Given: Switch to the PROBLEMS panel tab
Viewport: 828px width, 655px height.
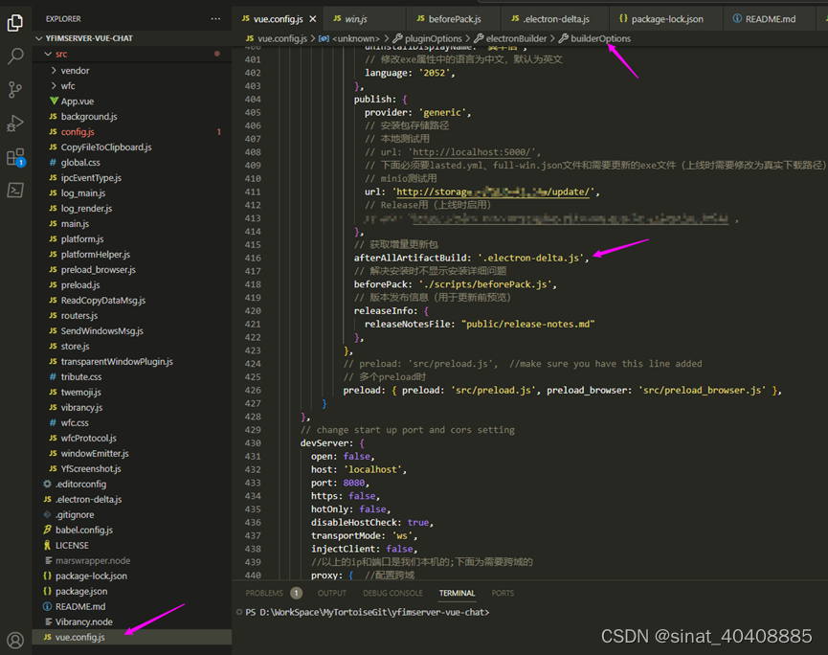Looking at the screenshot, I should click(x=262, y=593).
